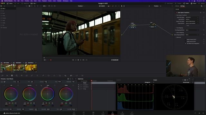
Task: Reset the Gamma color wheel
Action: pos(36,85)
